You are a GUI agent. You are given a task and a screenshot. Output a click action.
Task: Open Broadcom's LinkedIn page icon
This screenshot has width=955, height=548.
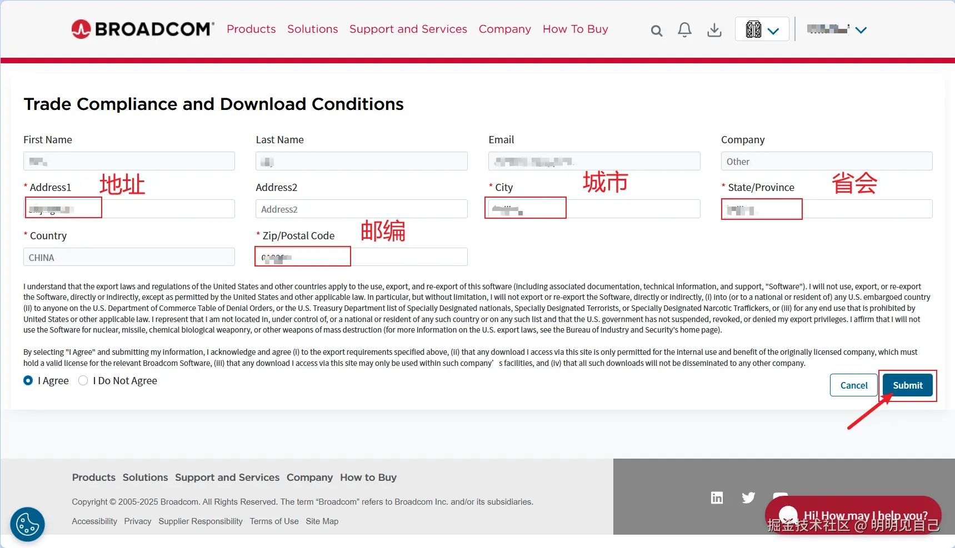click(717, 497)
